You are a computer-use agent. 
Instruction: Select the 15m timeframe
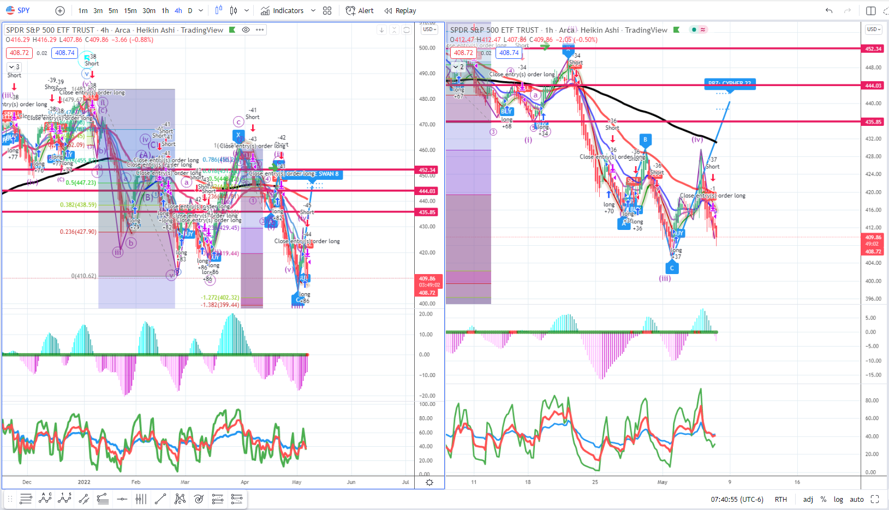130,11
